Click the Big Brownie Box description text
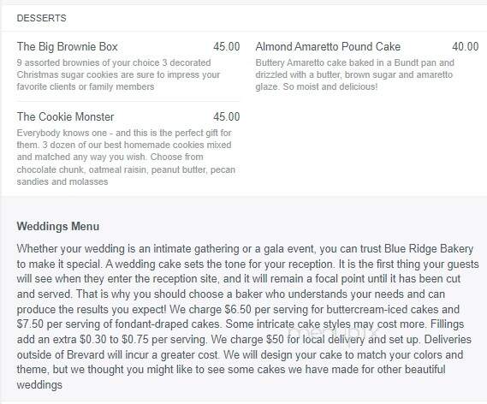This screenshot has width=487, height=404. pos(118,74)
